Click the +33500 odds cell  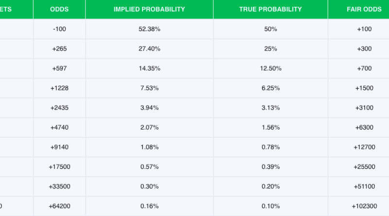pos(59,186)
